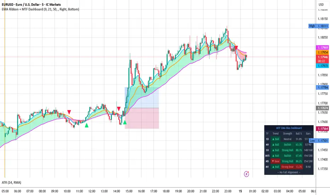The width and height of the screenshot is (330, 195).
Task: Click the MTF EMA Bias Dashboard title
Action: pyautogui.click(x=289, y=128)
